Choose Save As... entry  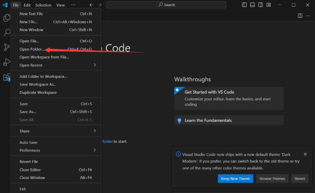(x=56, y=112)
